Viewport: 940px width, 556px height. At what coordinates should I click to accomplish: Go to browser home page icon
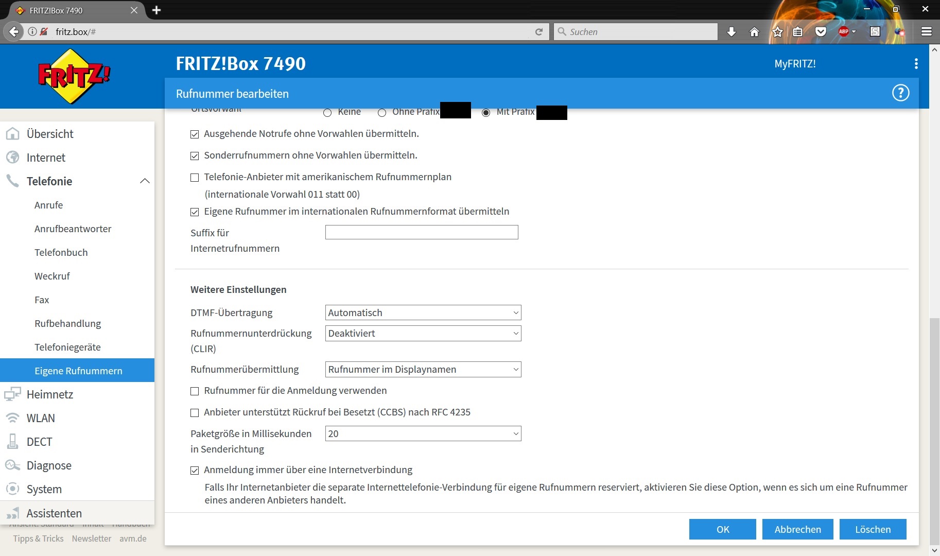click(x=754, y=32)
